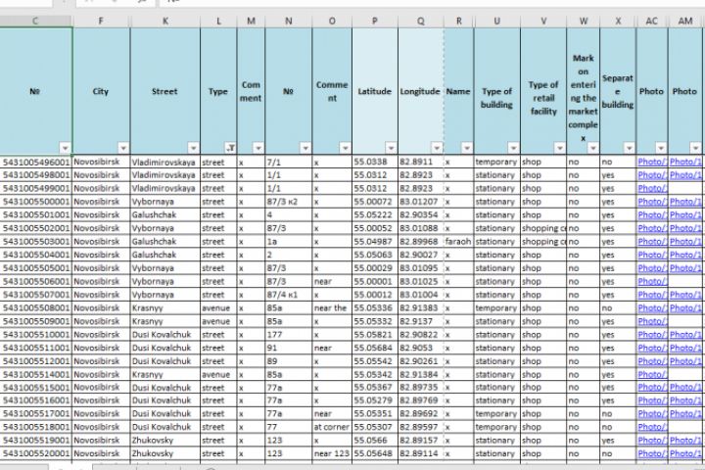The height and width of the screenshot is (470, 705).
Task: Open the column AM Photo link in row 5431005520001
Action: (685, 453)
